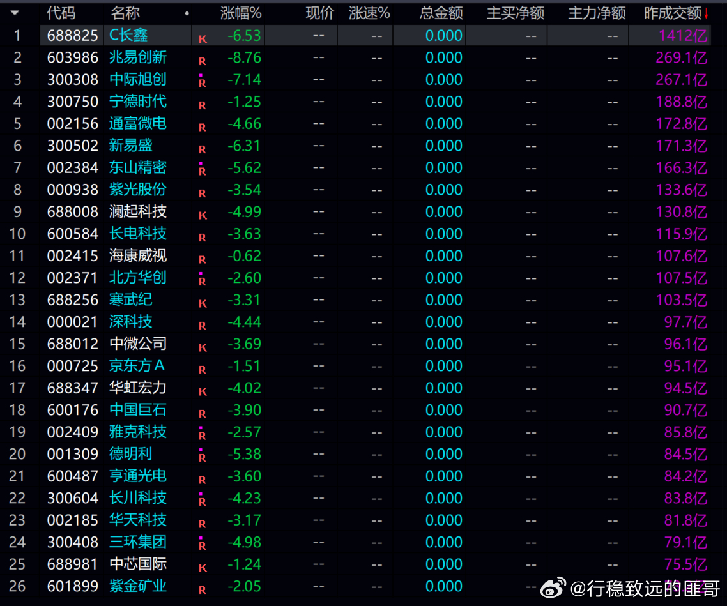Click the -8.76 change value

[244, 57]
